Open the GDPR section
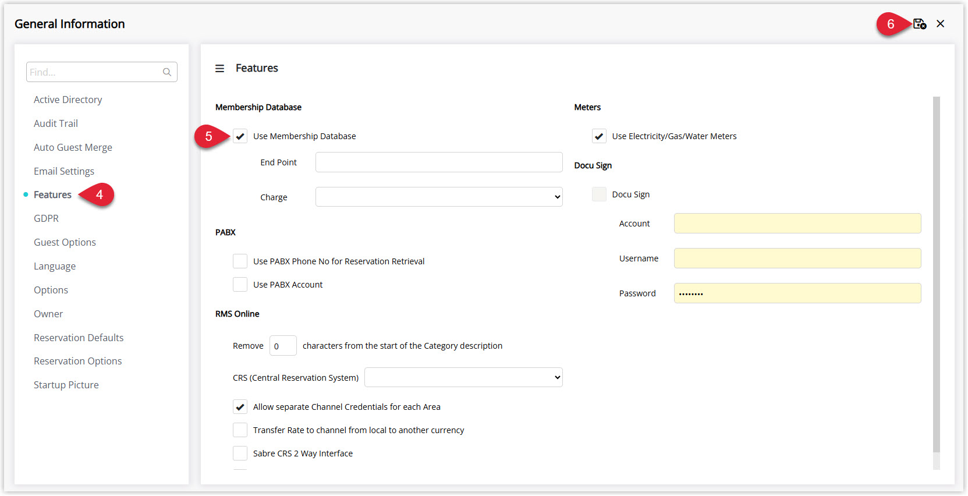 (x=46, y=218)
